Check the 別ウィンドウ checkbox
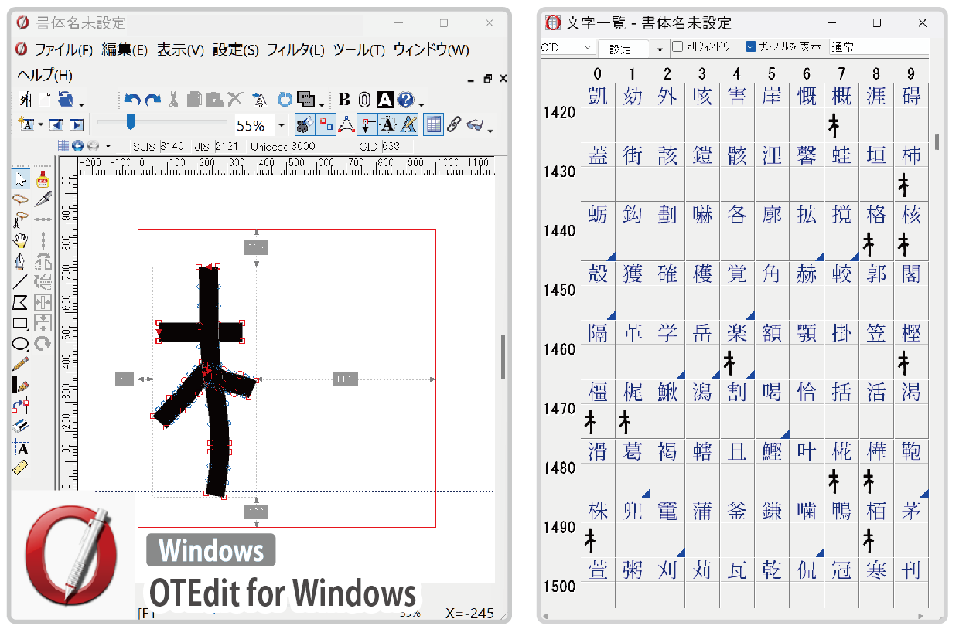959x629 pixels. tap(677, 47)
